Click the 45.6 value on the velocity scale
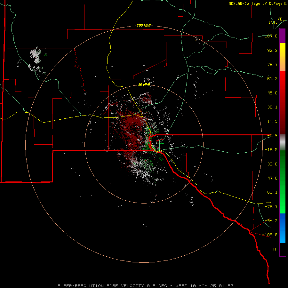The height and width of the screenshot is (288, 288). (x=272, y=93)
